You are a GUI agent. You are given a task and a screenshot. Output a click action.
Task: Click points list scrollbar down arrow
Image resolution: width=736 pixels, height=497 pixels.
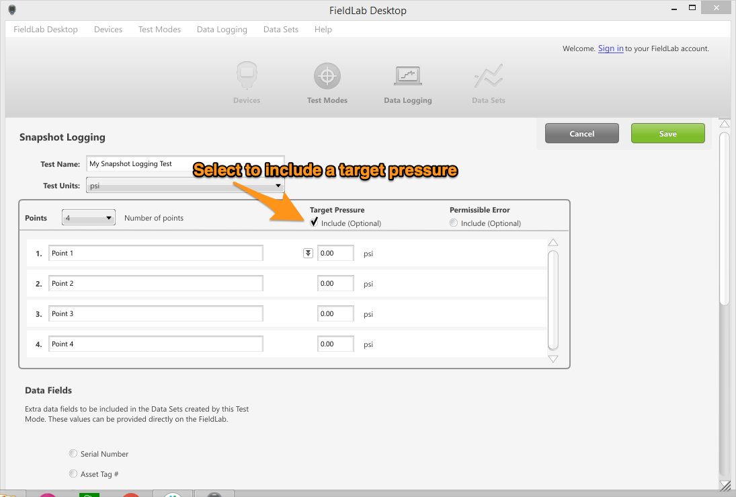coord(553,359)
